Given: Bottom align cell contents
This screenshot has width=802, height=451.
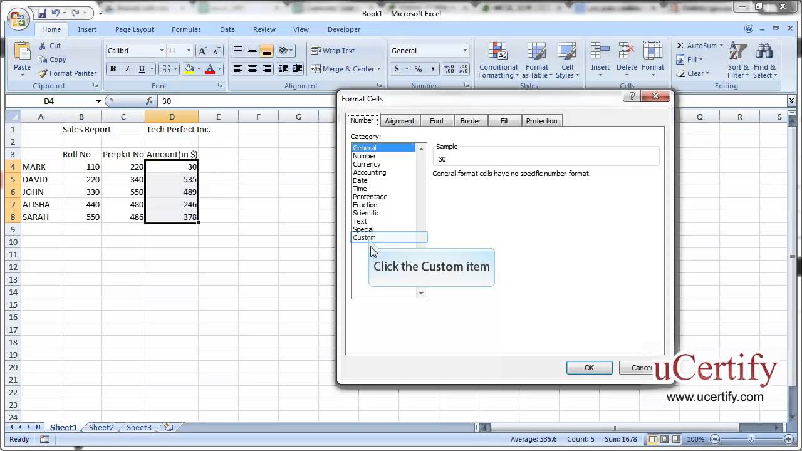Looking at the screenshot, I should click(x=266, y=51).
